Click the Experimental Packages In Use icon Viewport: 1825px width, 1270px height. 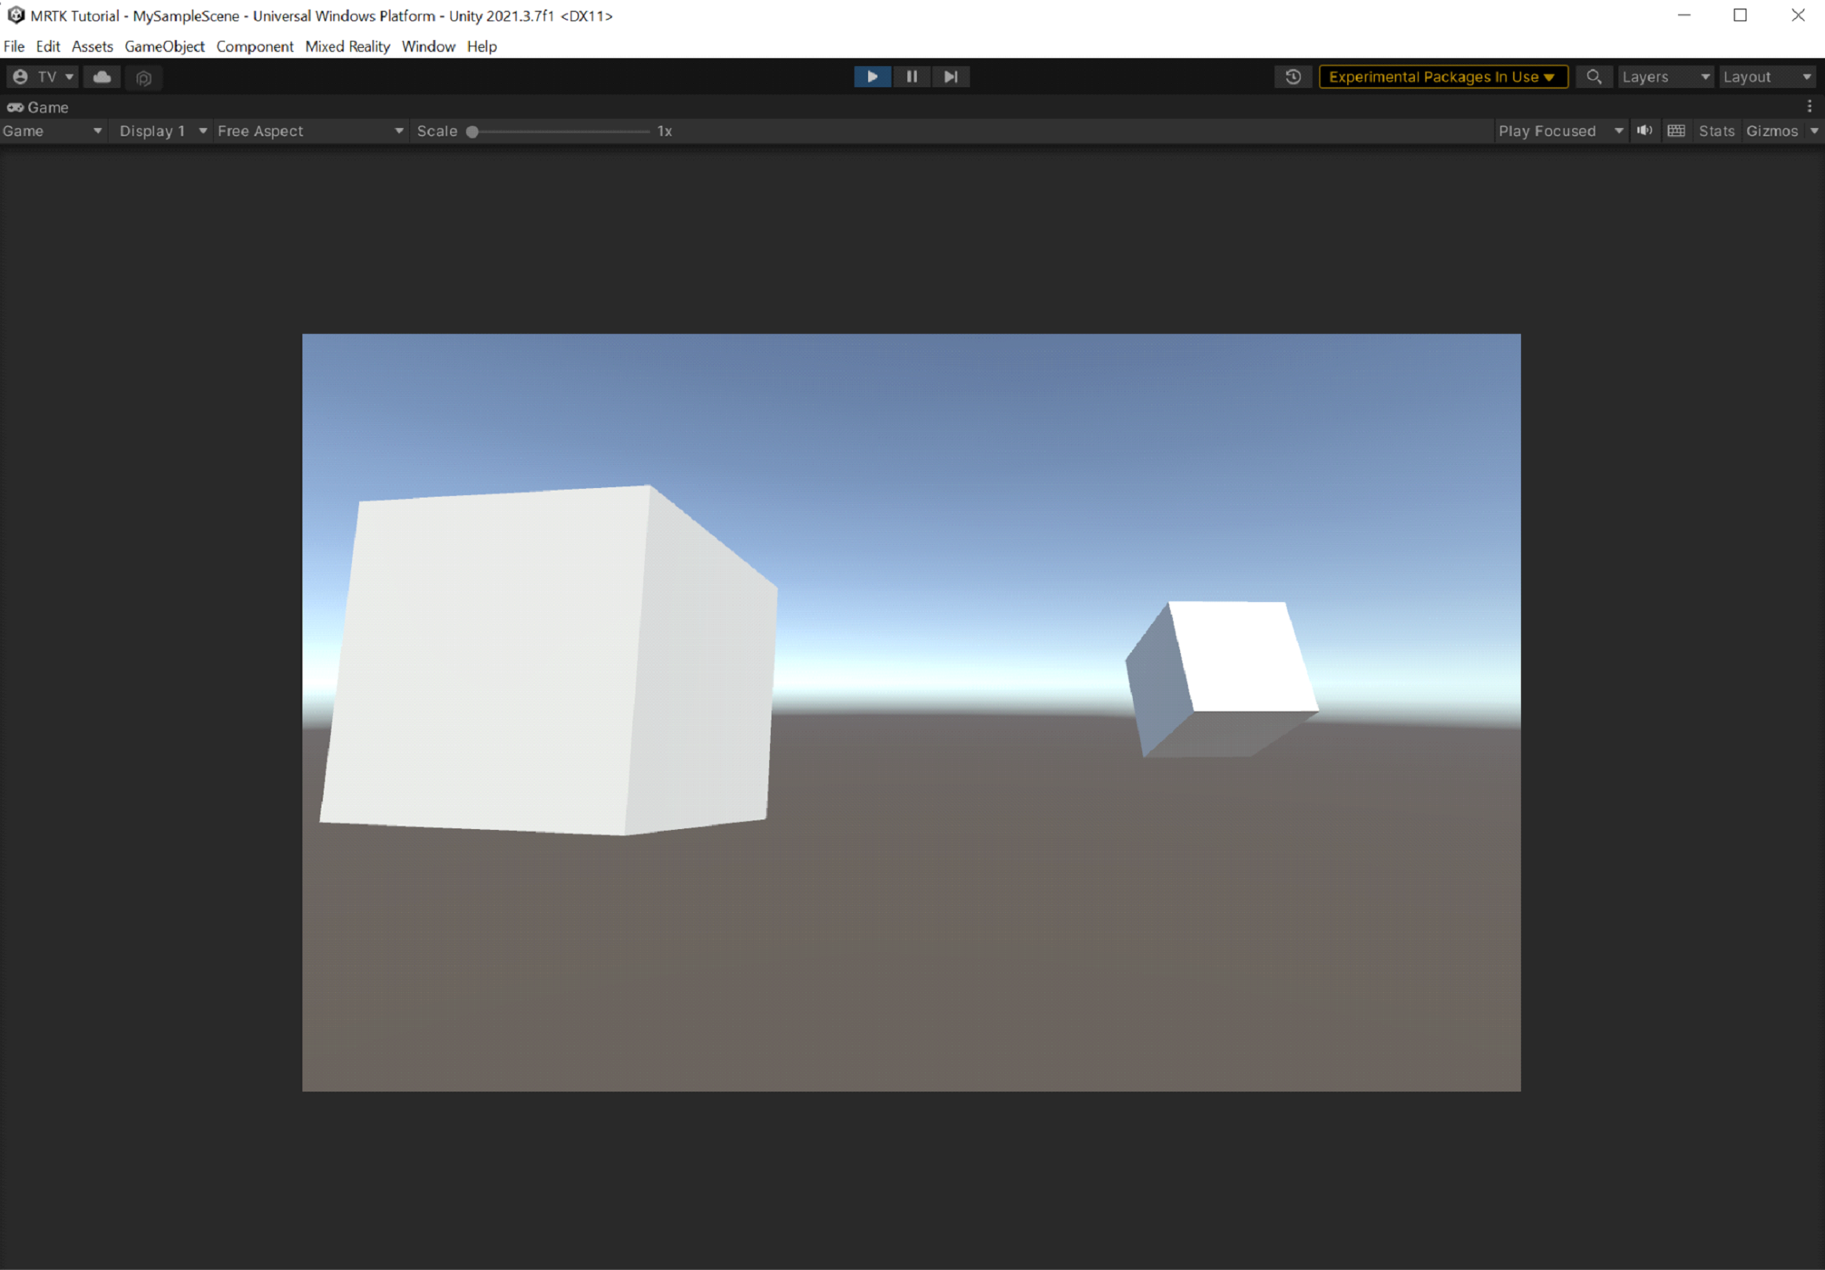1439,75
